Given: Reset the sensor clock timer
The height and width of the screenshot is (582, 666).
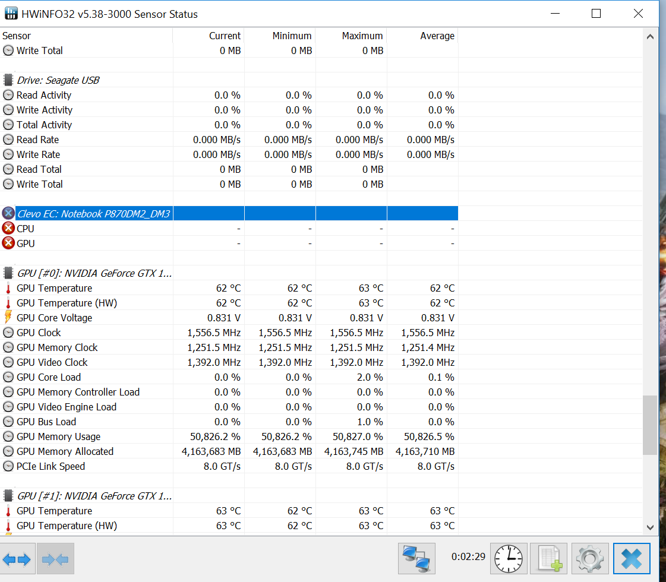Looking at the screenshot, I should [509, 559].
